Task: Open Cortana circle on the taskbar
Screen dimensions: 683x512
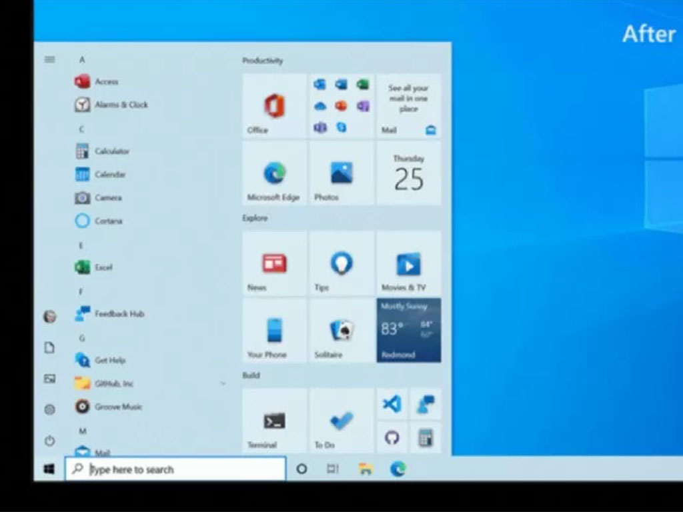Action: [301, 469]
